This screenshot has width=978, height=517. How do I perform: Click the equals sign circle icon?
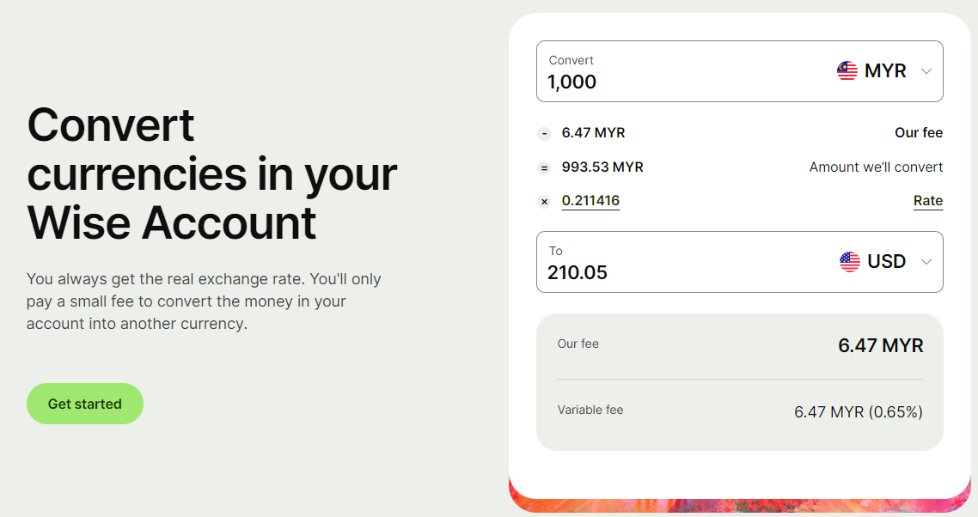pos(544,167)
